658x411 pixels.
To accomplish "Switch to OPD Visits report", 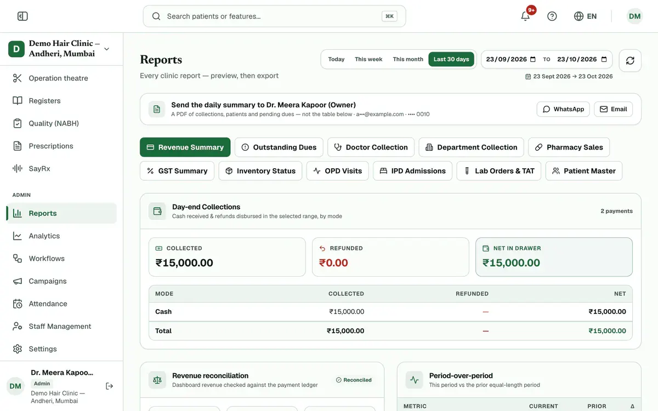I will (x=338, y=171).
